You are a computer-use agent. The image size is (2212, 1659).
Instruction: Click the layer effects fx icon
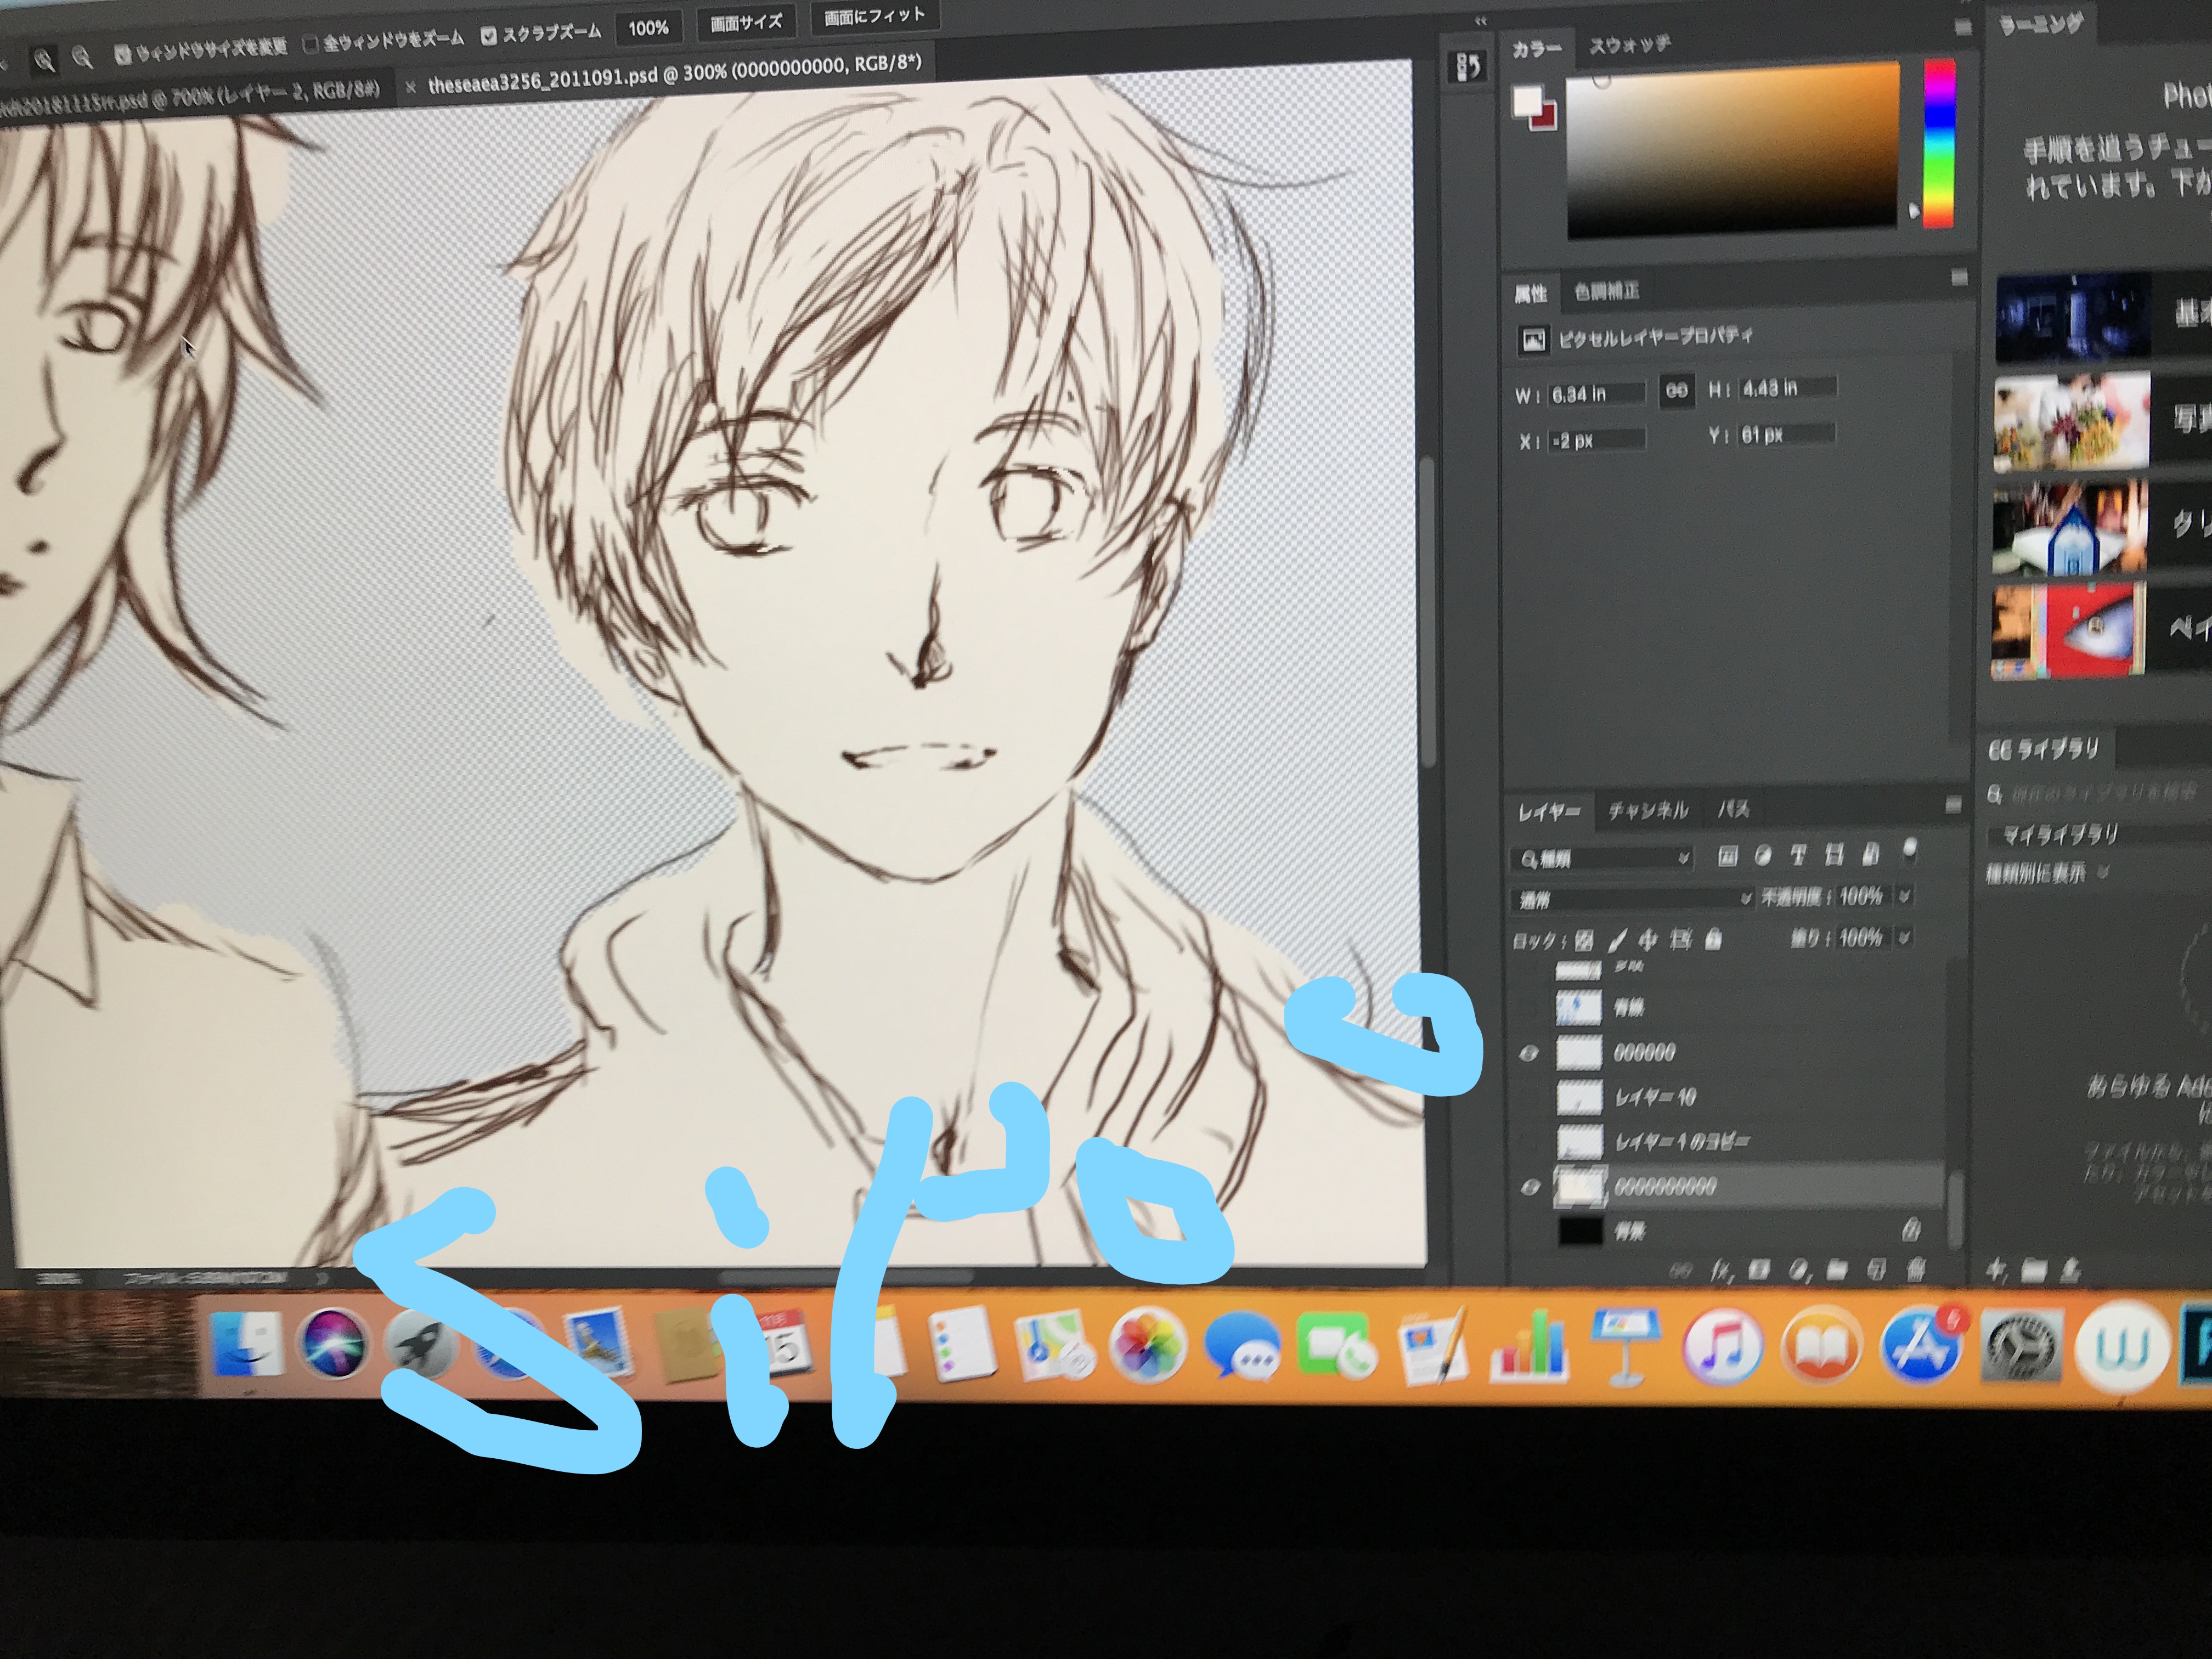(x=1722, y=1271)
